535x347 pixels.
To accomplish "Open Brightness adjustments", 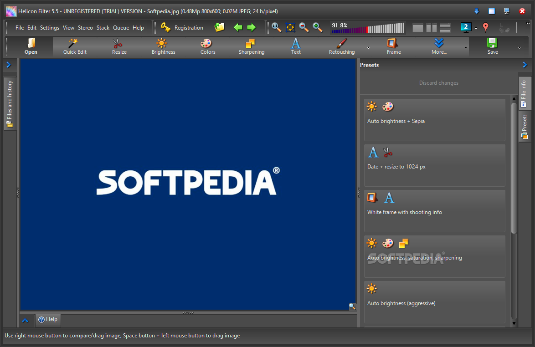I will point(163,46).
